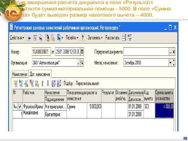Click the Подбор button
Image resolution: width=188 pixels, height=141 pixels.
tap(68, 84)
